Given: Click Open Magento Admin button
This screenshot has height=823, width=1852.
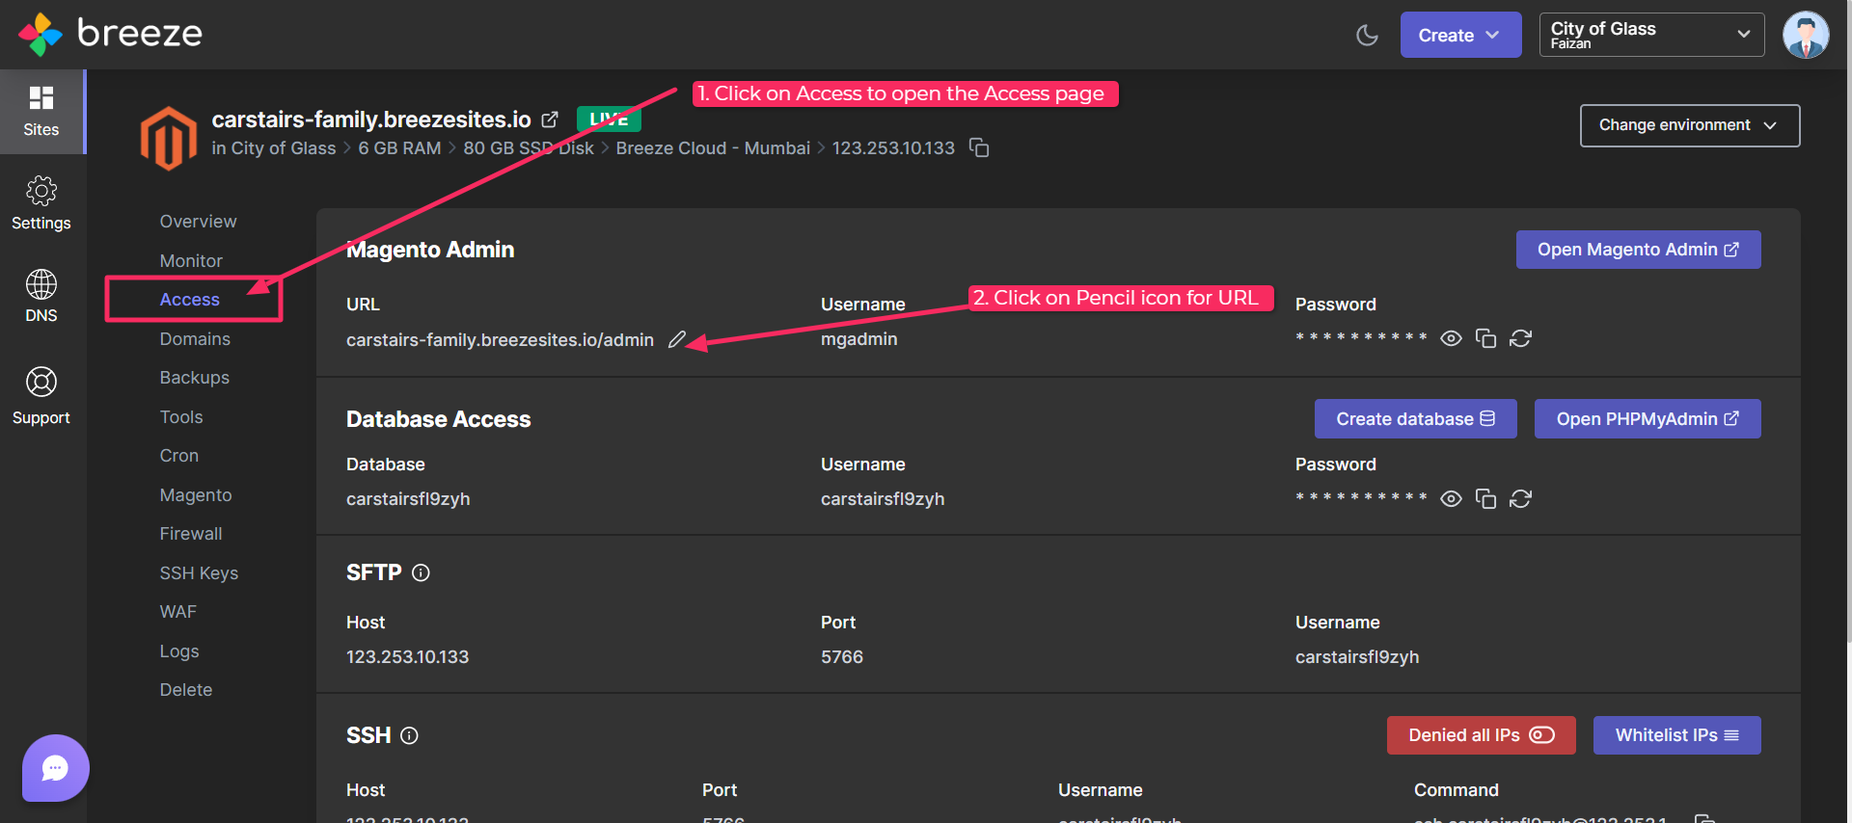Looking at the screenshot, I should coord(1638,250).
